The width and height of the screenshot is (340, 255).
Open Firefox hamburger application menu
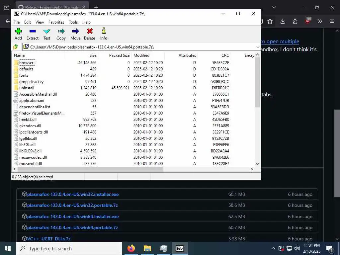point(332,21)
